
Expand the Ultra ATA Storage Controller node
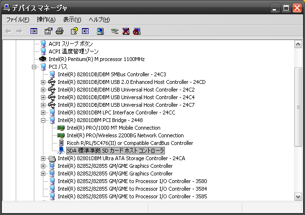[x=43, y=158]
